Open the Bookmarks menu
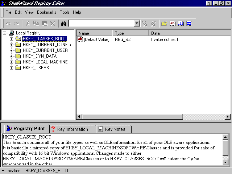 pos(47,12)
